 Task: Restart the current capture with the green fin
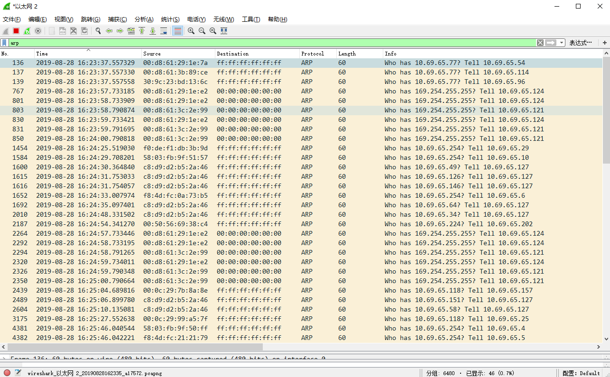pos(27,31)
